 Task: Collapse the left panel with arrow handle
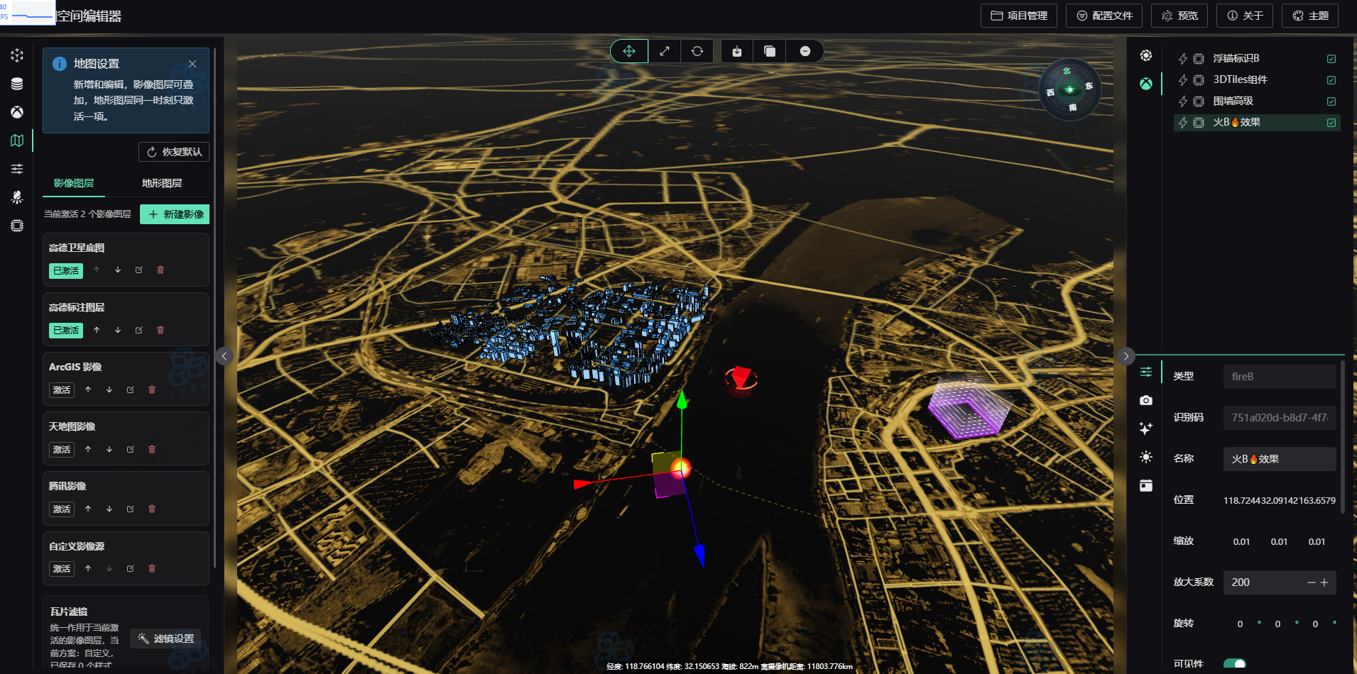click(x=224, y=356)
